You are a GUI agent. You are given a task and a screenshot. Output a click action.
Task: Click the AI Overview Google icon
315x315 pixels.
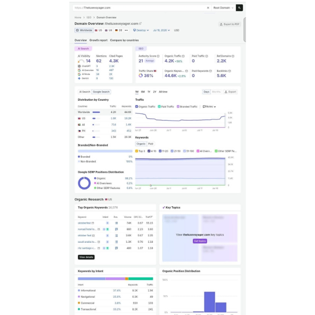point(79,70)
